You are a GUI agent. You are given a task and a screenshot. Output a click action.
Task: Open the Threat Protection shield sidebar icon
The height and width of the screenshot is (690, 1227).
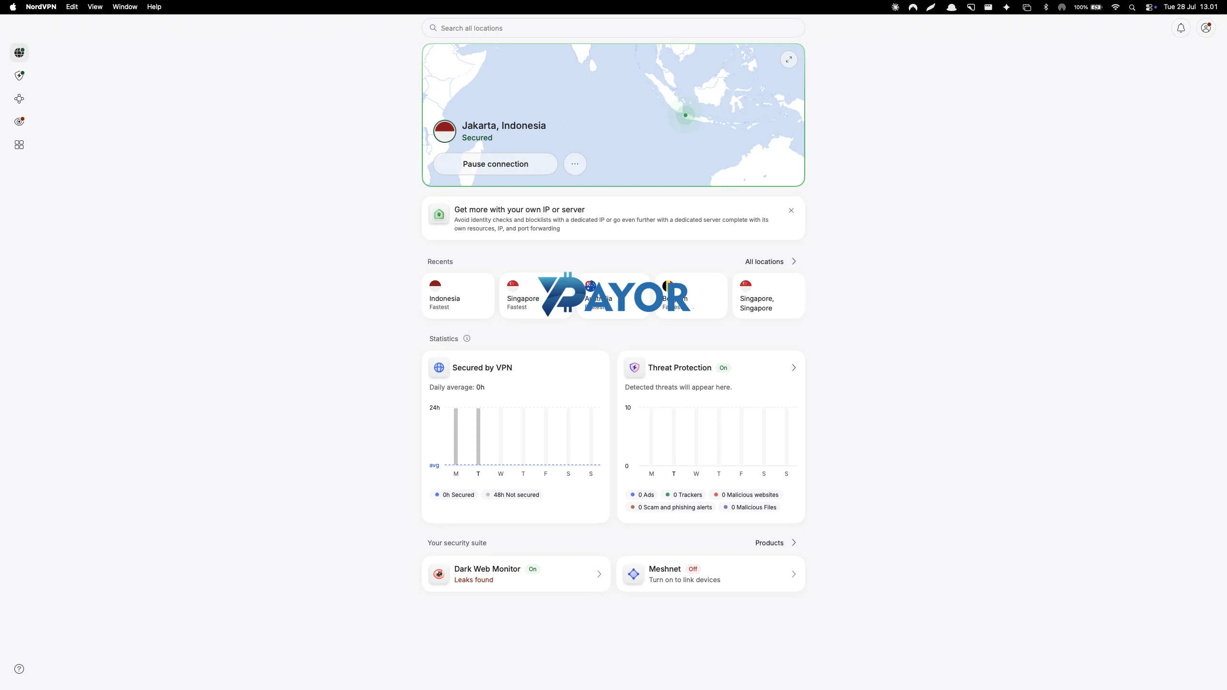[x=19, y=76]
